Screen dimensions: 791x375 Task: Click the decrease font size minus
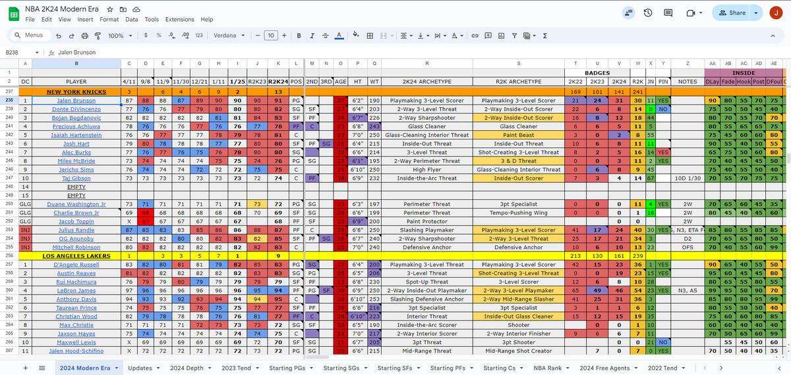tap(256, 36)
